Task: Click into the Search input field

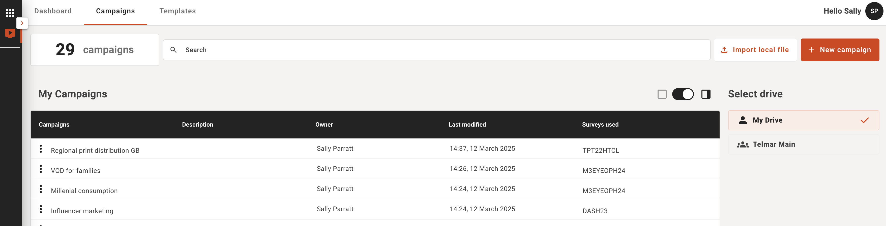Action: tap(436, 50)
